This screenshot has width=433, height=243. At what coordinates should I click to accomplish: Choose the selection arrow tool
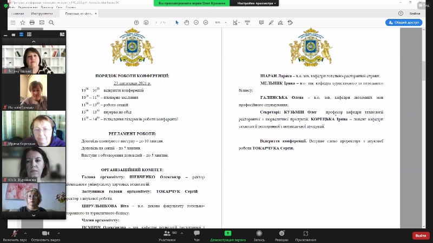coord(177,23)
